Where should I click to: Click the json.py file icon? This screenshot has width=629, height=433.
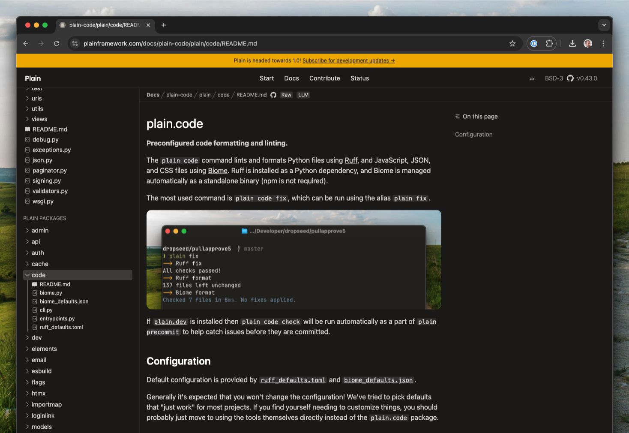click(27, 160)
